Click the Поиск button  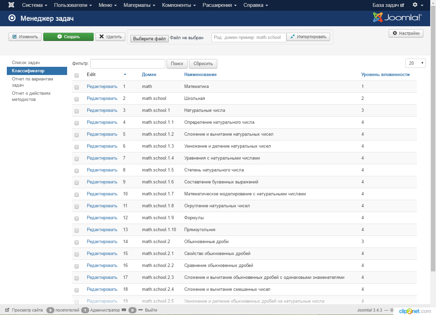coord(177,64)
